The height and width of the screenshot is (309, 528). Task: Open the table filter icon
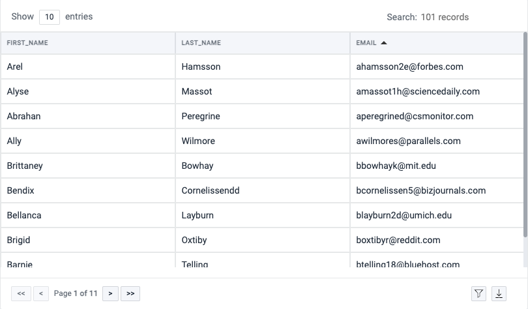tap(479, 293)
